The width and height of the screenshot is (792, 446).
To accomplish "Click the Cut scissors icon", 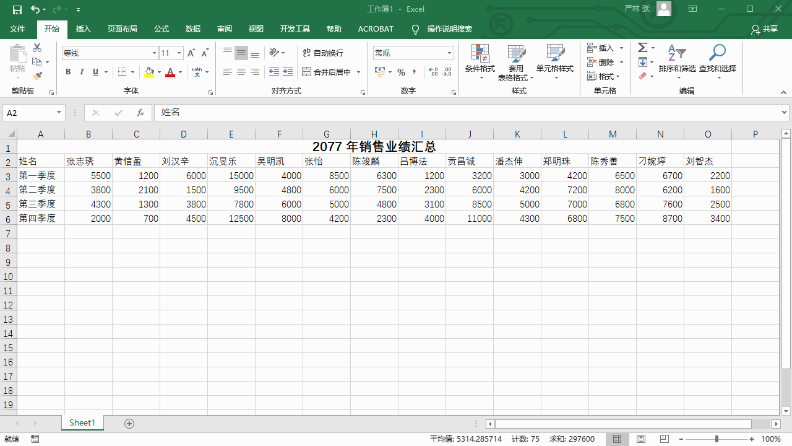I will tap(37, 48).
